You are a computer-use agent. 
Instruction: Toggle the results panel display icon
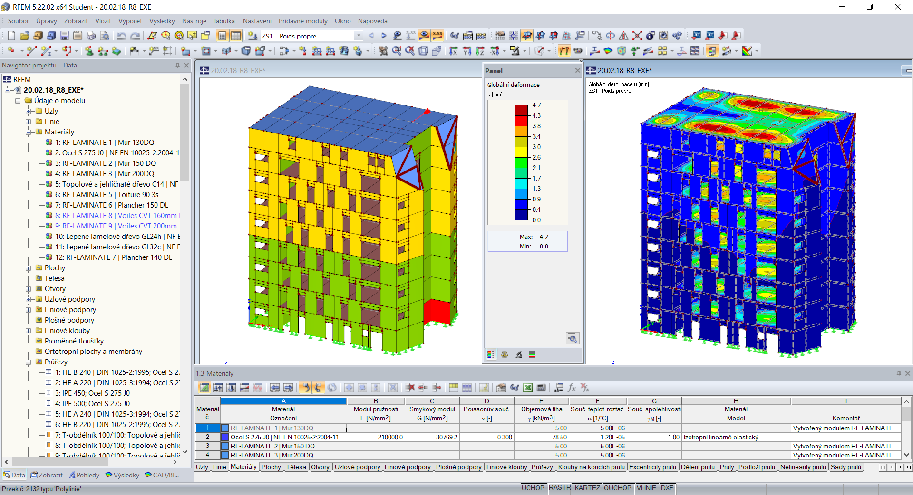tap(712, 51)
